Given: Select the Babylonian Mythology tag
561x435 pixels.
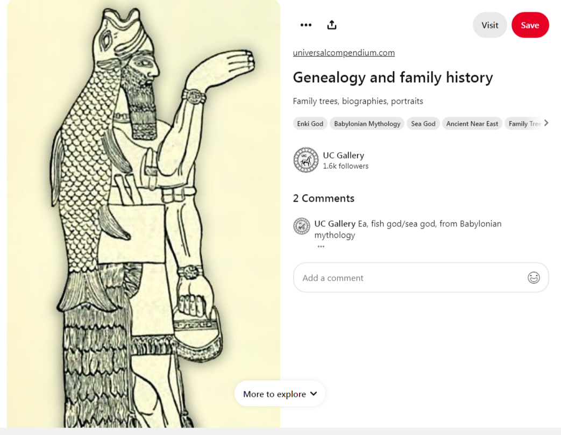Looking at the screenshot, I should point(367,124).
